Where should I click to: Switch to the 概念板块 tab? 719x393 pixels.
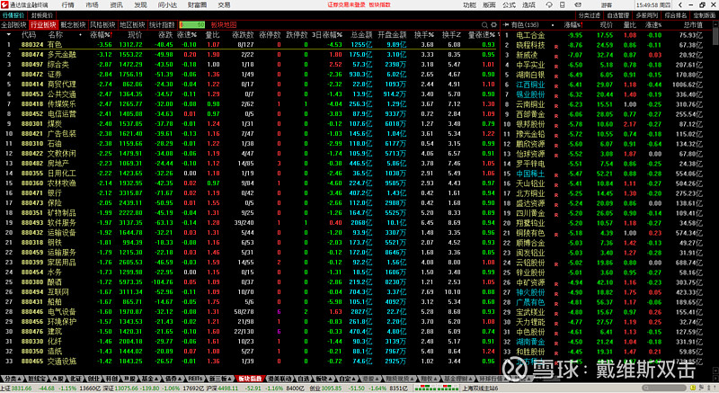[x=73, y=25]
